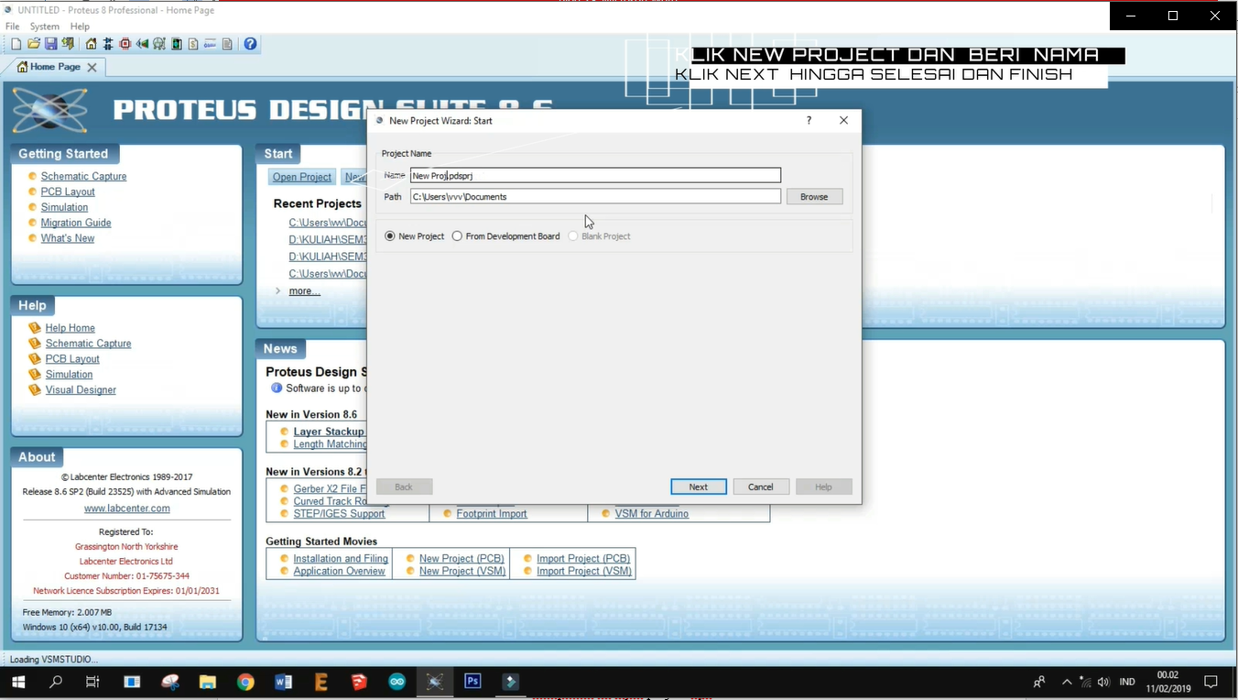The width and height of the screenshot is (1238, 700).
Task: Expand the more... recent projects chevron
Action: point(278,290)
